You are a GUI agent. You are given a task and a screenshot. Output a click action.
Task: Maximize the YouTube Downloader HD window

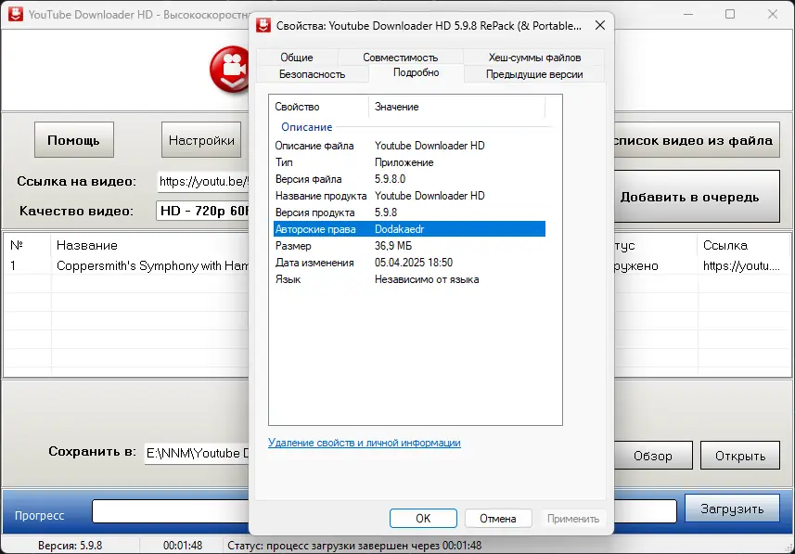729,14
